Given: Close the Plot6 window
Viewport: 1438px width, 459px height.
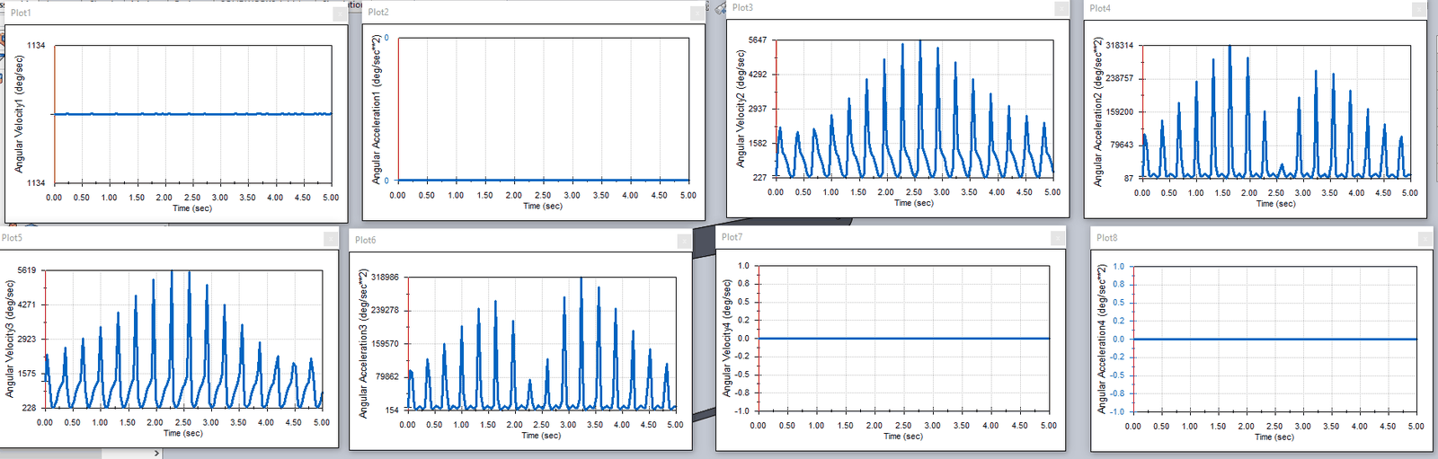Looking at the screenshot, I should [x=684, y=241].
